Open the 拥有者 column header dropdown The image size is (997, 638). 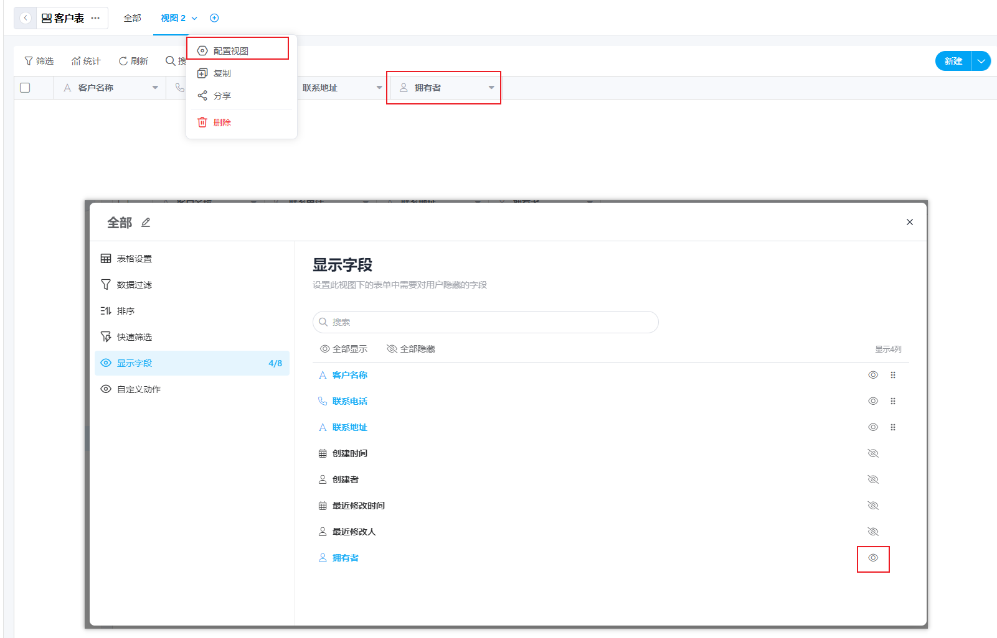(x=491, y=88)
